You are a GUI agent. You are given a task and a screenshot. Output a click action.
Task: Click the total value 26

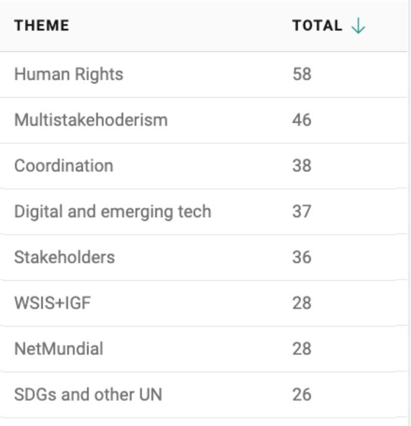pyautogui.click(x=302, y=394)
